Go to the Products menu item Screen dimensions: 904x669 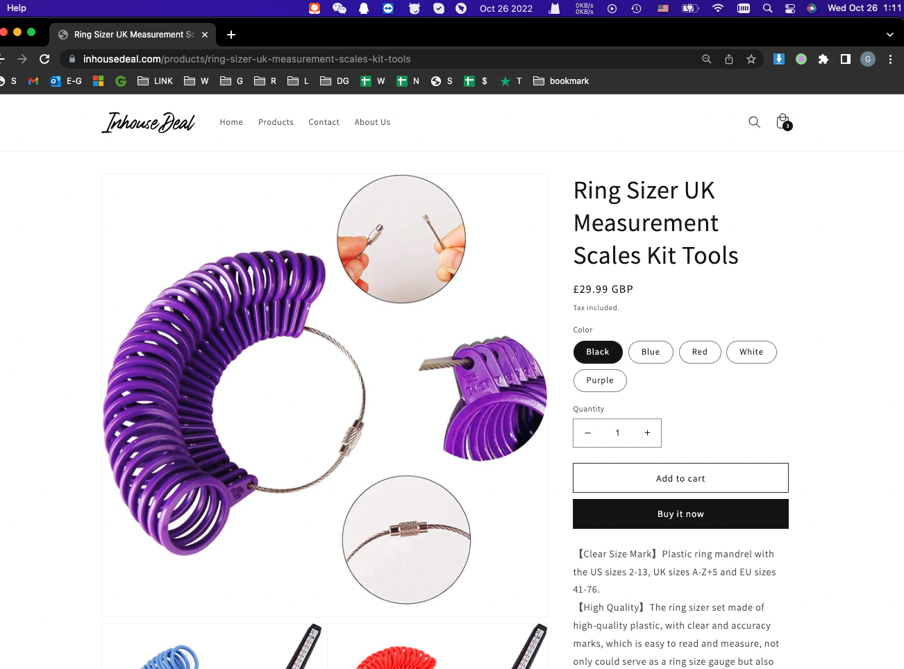click(x=276, y=122)
